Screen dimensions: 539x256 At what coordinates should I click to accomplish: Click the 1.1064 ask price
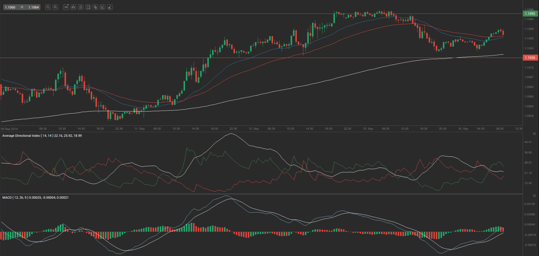[34, 7]
